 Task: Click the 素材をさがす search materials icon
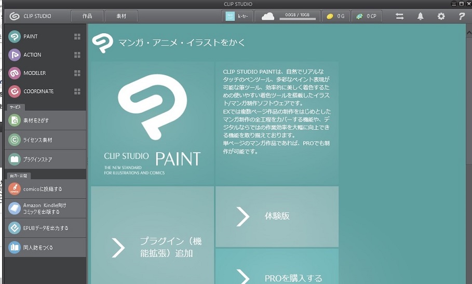point(14,120)
